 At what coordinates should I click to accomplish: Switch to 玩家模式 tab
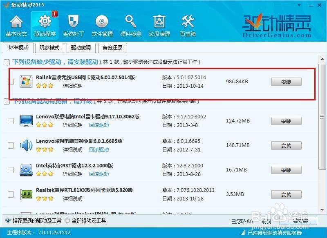click(x=49, y=48)
